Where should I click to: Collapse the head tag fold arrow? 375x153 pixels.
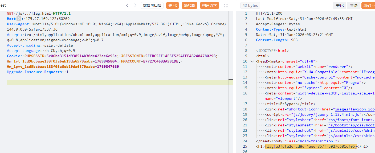(252, 61)
